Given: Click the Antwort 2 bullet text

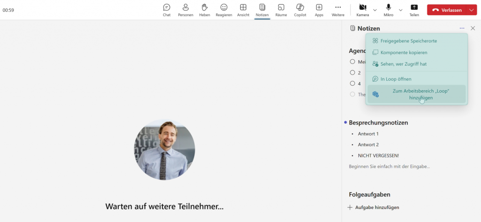Looking at the screenshot, I should coord(368,144).
